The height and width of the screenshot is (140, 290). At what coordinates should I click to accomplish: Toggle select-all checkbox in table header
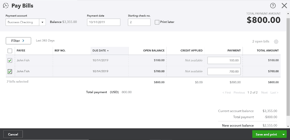pos(10,51)
